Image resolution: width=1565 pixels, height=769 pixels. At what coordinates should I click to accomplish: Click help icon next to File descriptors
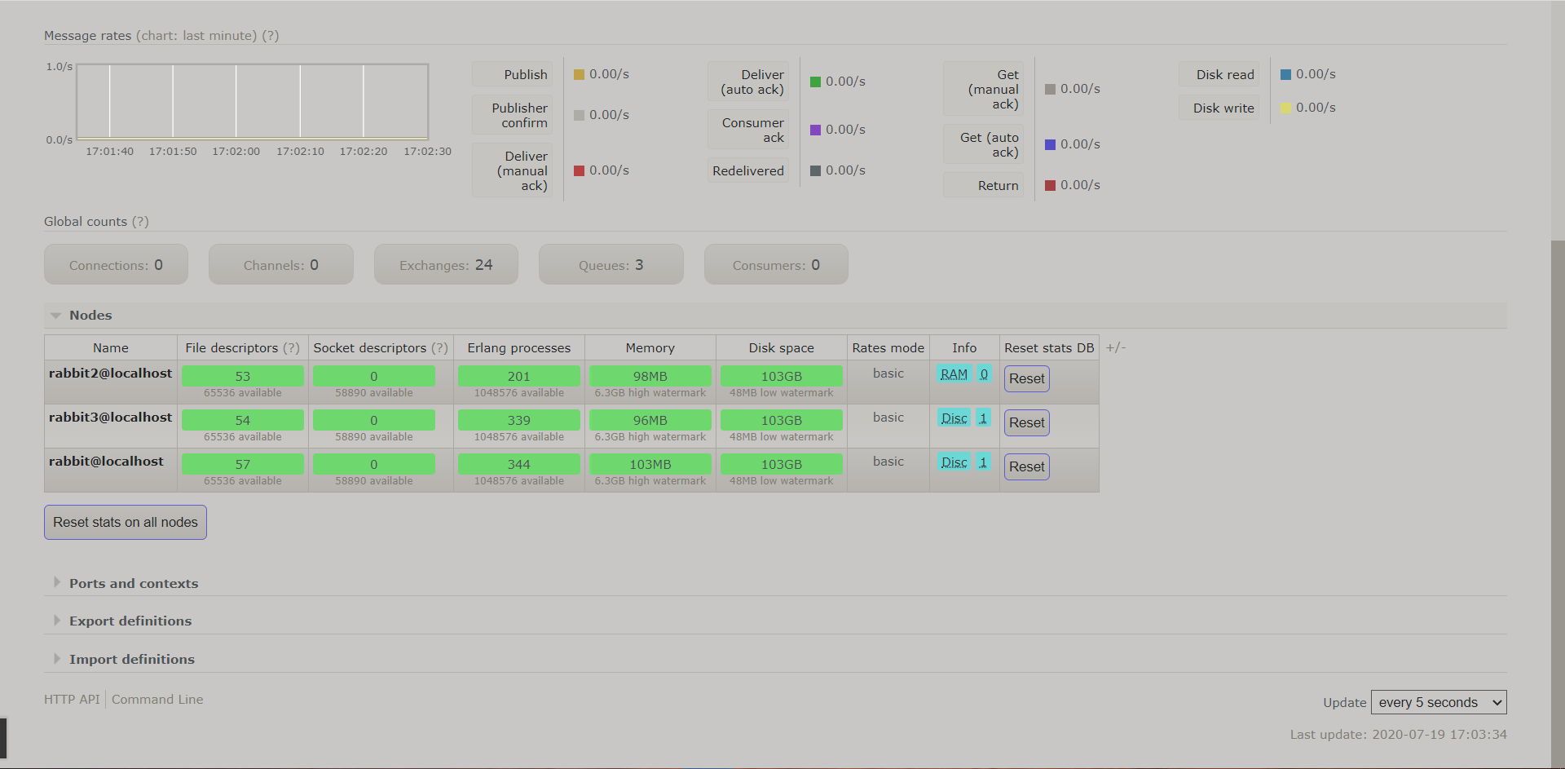click(x=291, y=348)
